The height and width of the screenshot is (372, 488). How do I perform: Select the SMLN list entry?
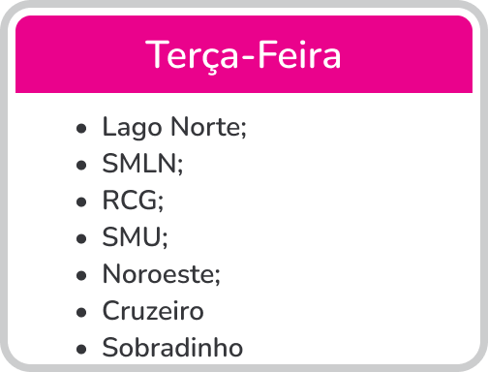(142, 164)
